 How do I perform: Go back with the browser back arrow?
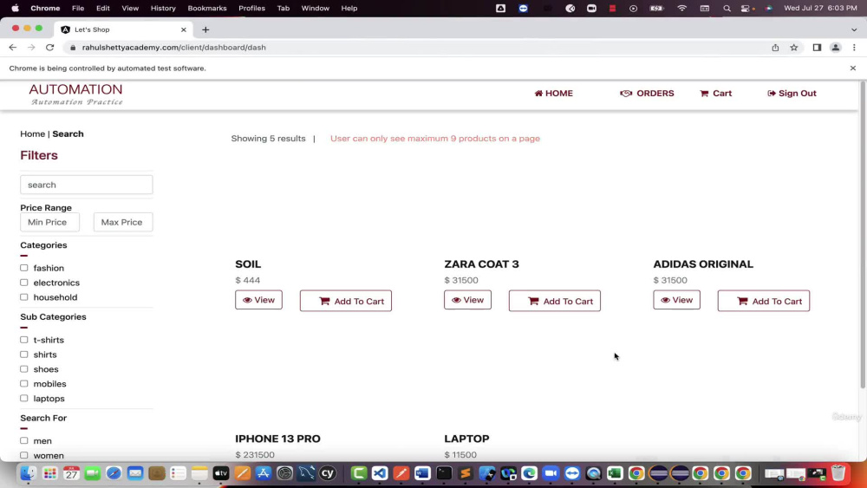click(13, 48)
